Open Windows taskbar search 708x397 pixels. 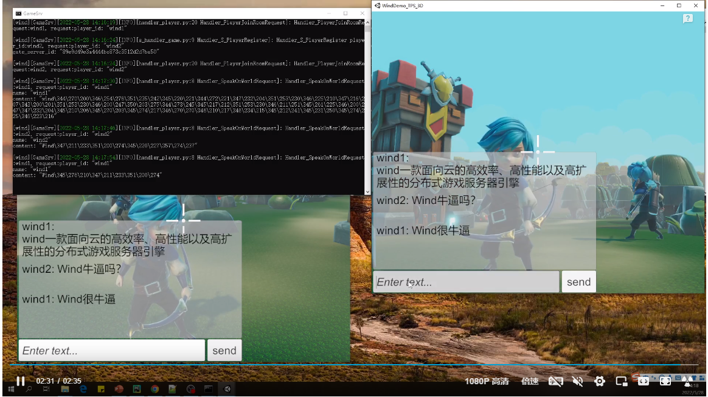29,389
